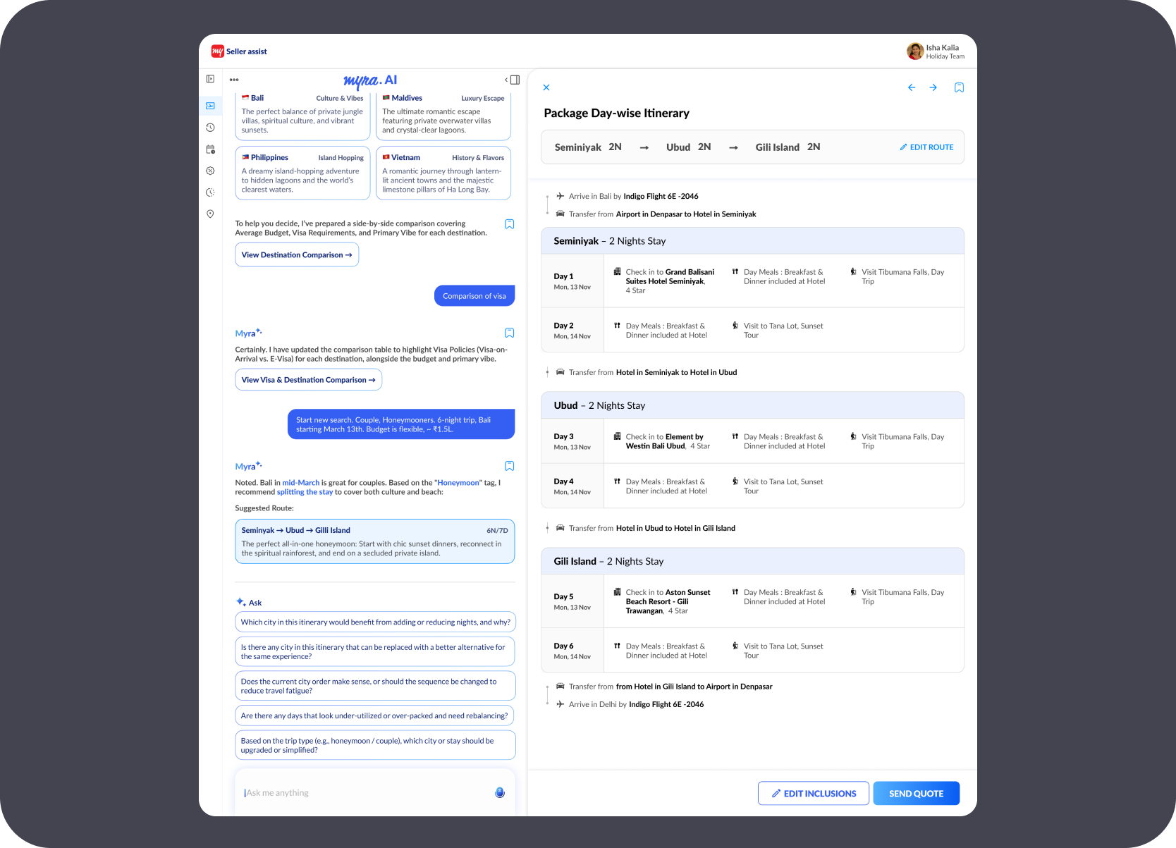Open the history clock icon in sidebar

point(210,128)
